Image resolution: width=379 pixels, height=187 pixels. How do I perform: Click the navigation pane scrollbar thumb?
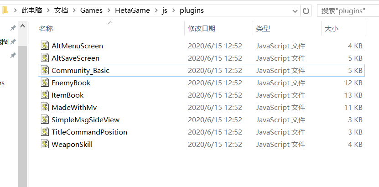[22, 116]
